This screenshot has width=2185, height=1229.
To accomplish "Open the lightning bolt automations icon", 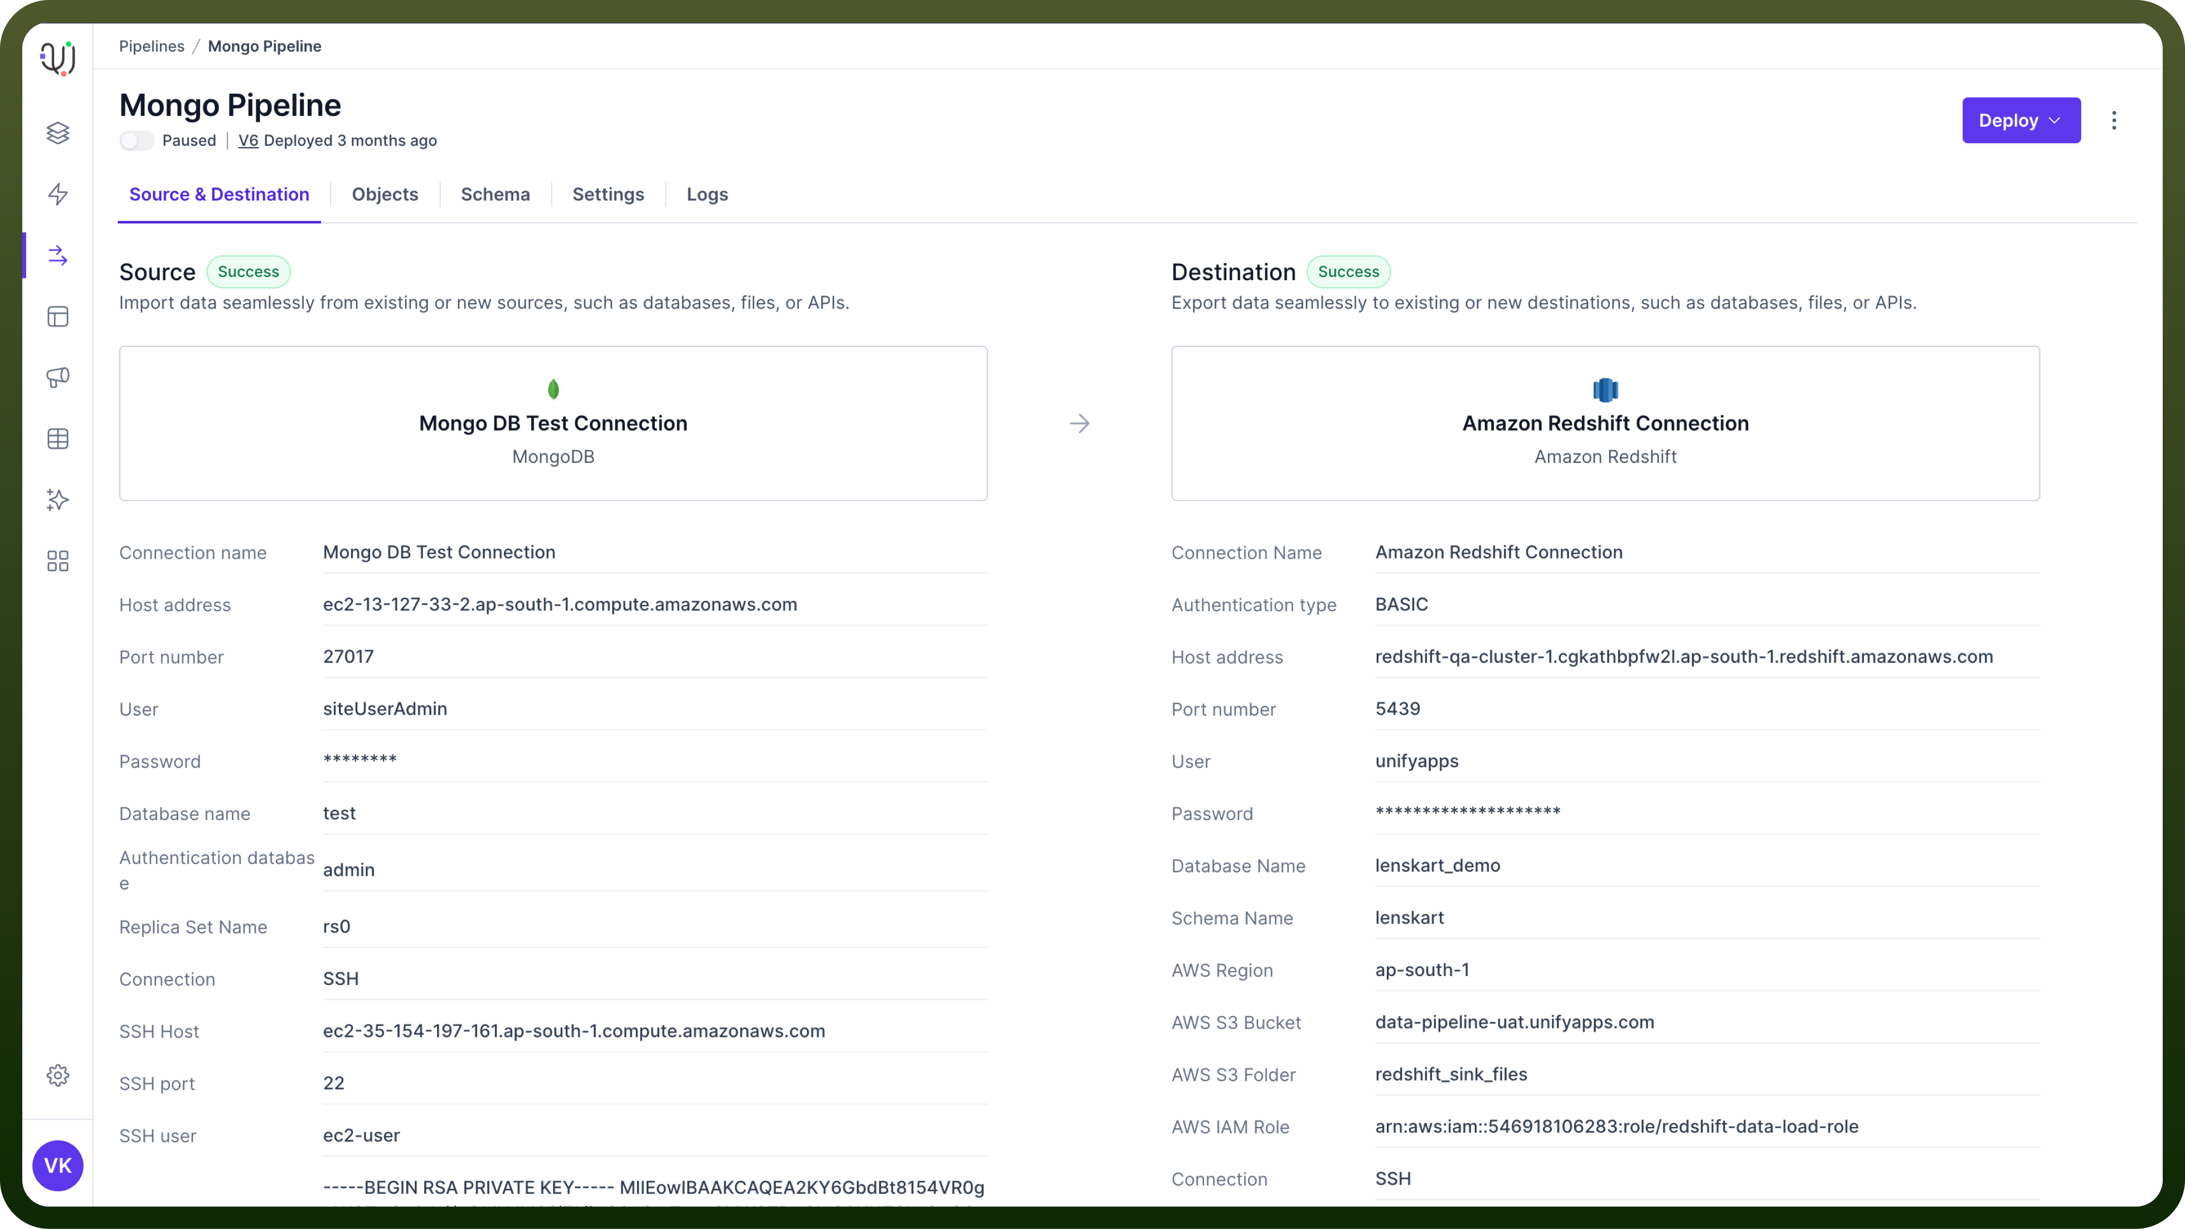I will [57, 194].
